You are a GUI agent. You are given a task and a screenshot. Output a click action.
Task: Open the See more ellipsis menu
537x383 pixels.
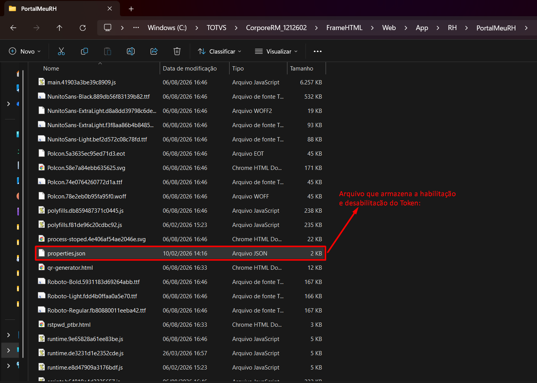[x=317, y=51]
